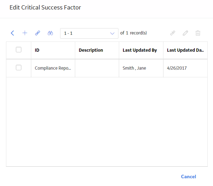Expand the page range chevron arrow

(112, 33)
